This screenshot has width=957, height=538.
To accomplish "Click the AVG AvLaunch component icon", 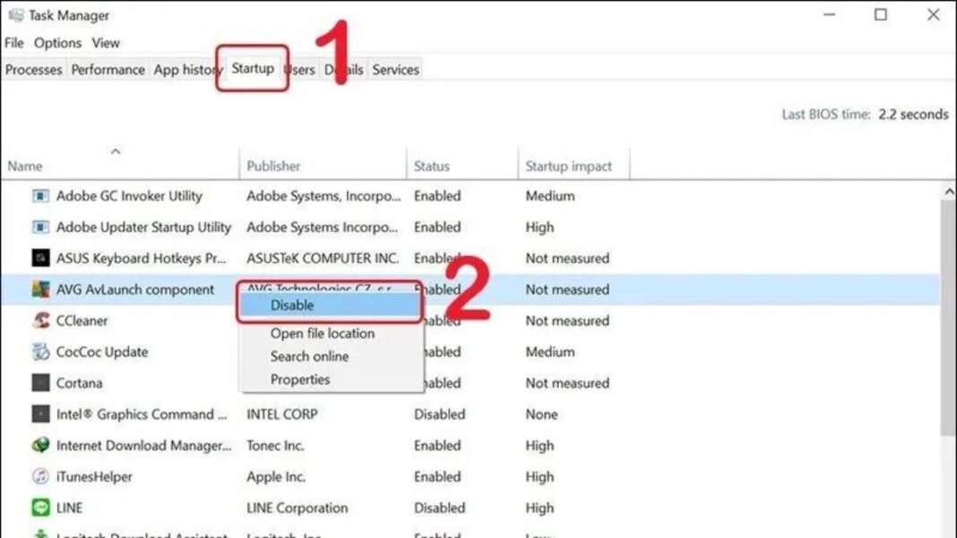I will (x=40, y=289).
